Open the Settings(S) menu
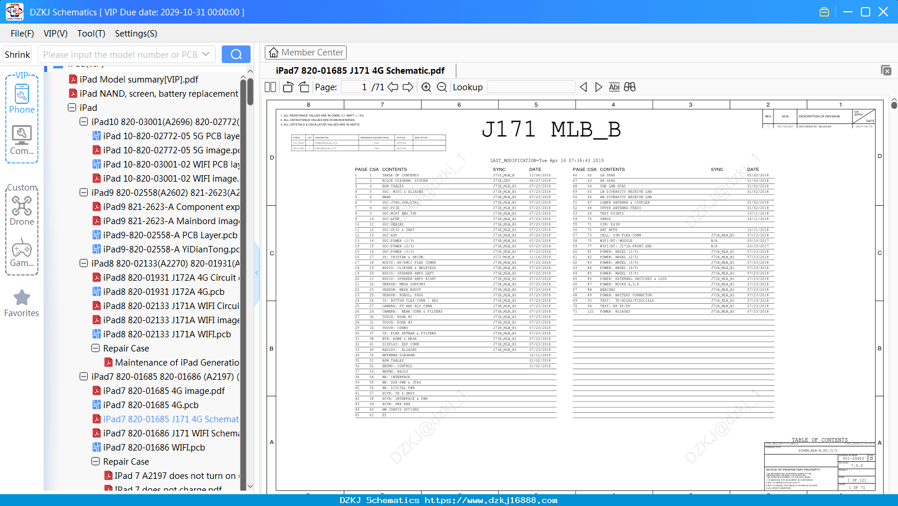The height and width of the screenshot is (506, 898). (x=136, y=34)
